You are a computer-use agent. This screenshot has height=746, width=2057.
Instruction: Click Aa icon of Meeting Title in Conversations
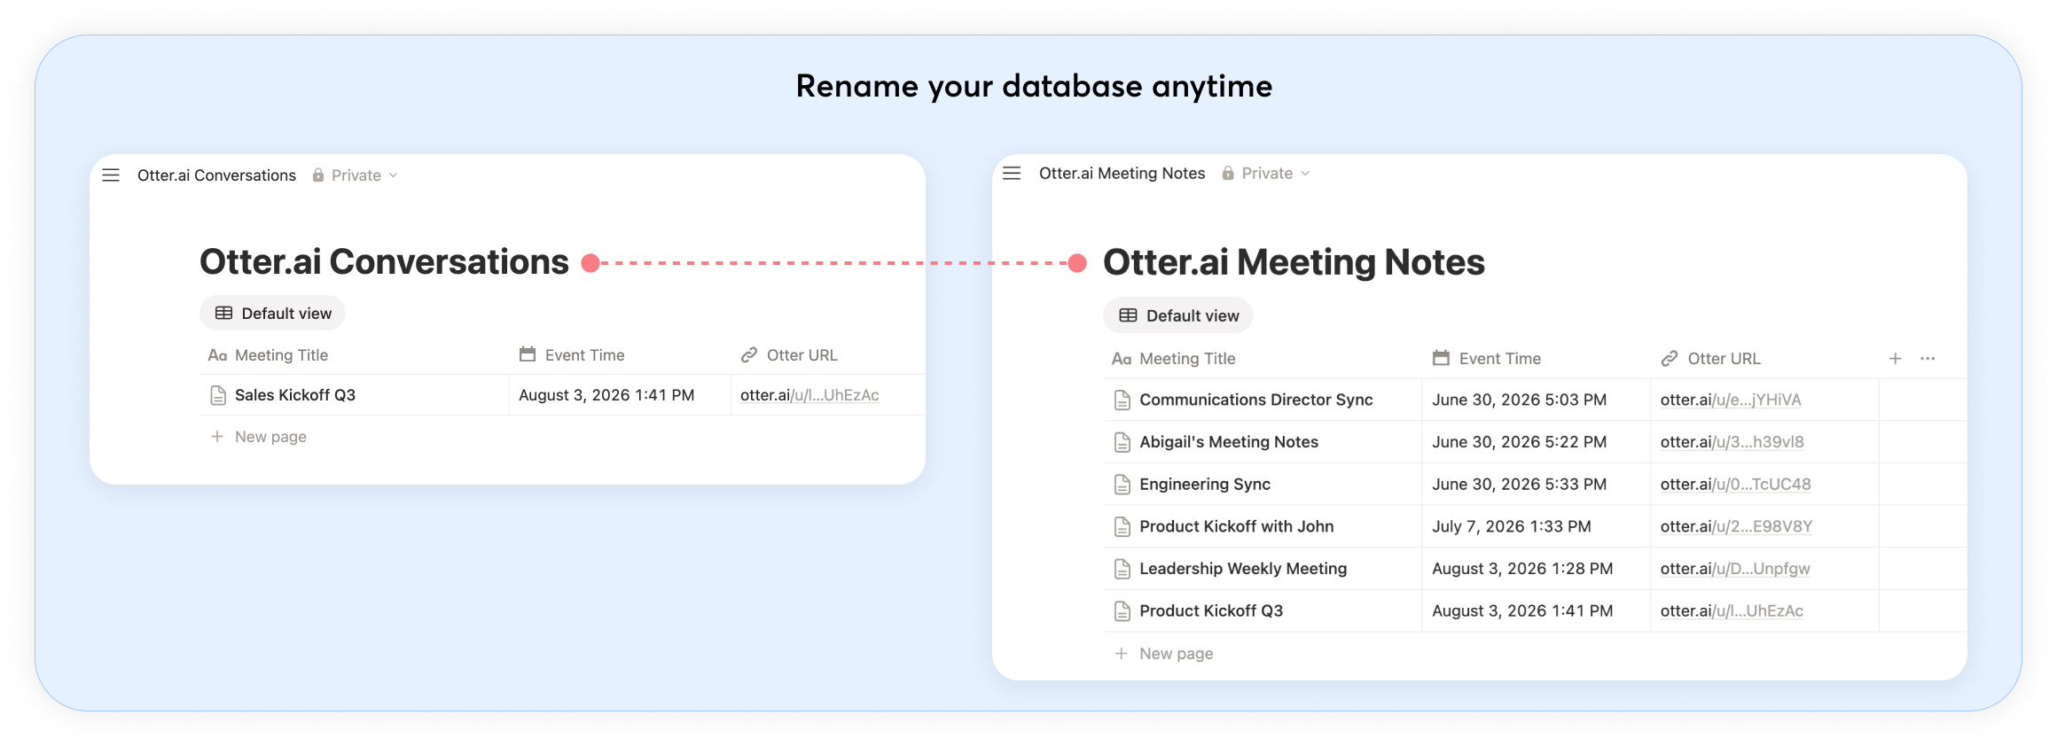pos(217,355)
